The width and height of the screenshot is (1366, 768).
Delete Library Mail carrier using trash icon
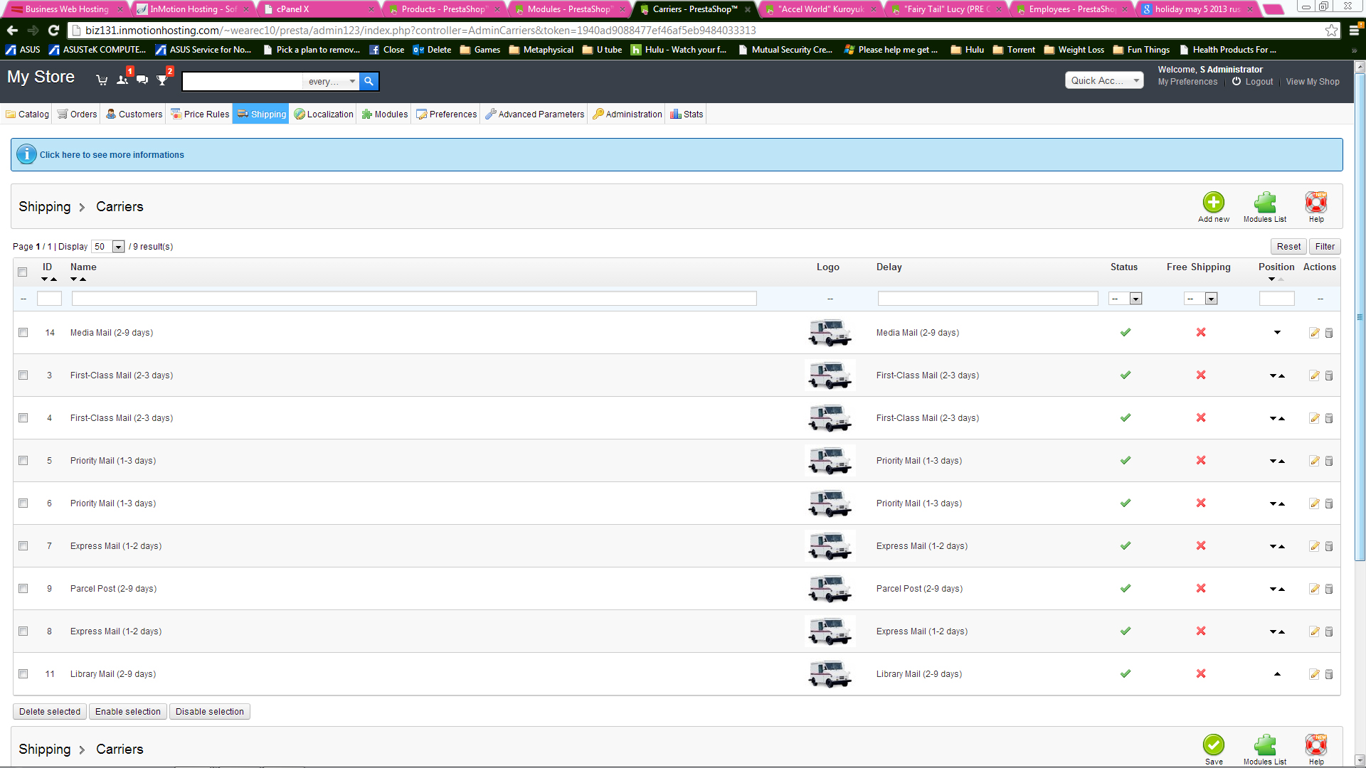point(1329,674)
